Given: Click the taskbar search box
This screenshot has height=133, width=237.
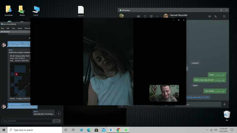Looking at the screenshot, I should coord(35,130).
